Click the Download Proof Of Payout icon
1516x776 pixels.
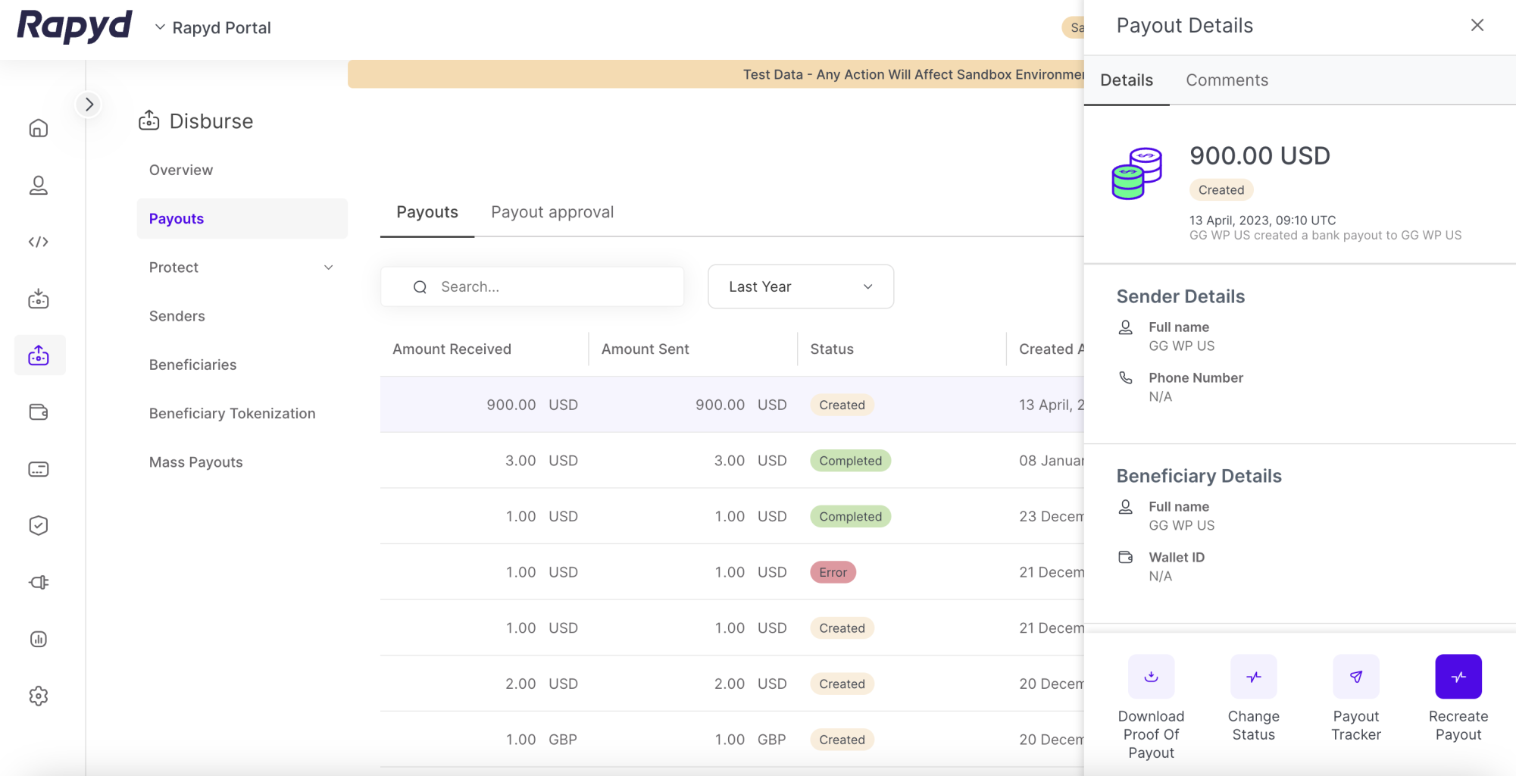(1151, 676)
